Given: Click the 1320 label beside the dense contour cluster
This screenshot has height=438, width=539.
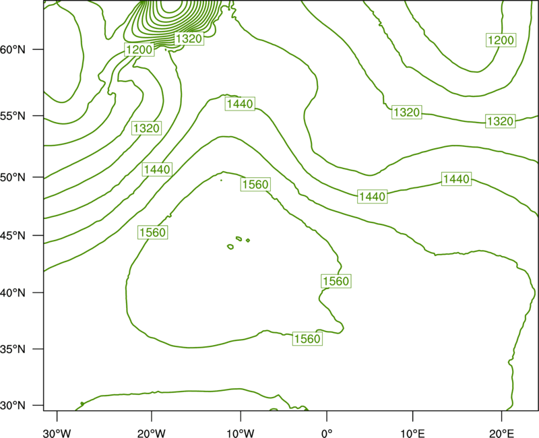Looking at the screenshot, I should 189,38.
